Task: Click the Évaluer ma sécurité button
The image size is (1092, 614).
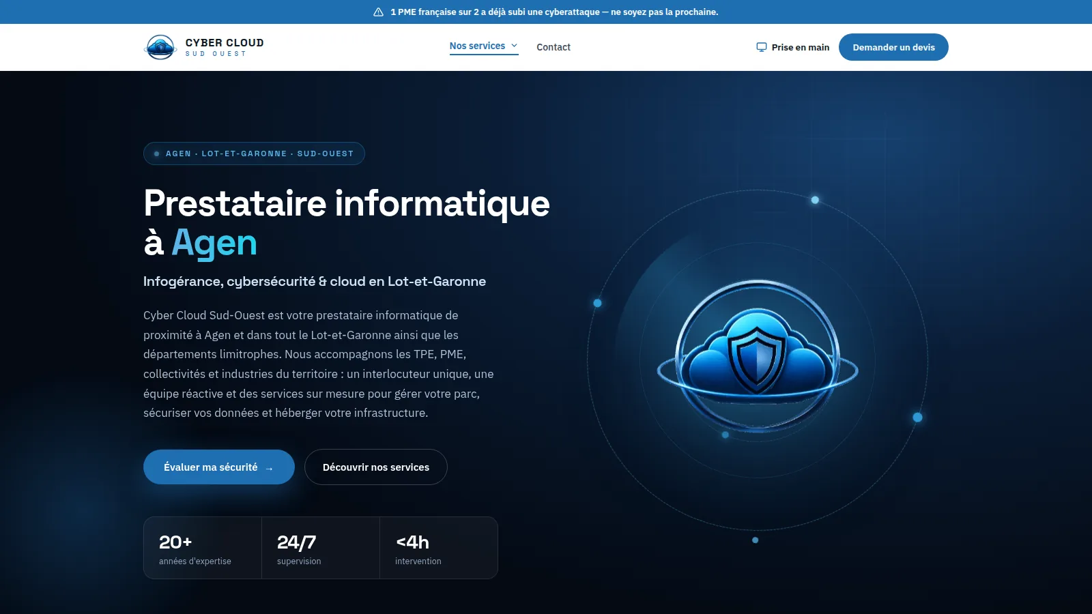Action: 219,467
